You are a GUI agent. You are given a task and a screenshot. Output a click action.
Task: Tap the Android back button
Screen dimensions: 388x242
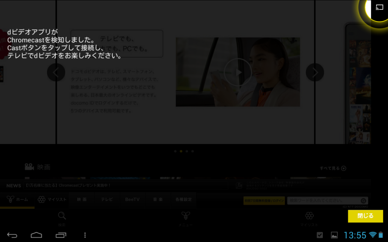[12, 235]
